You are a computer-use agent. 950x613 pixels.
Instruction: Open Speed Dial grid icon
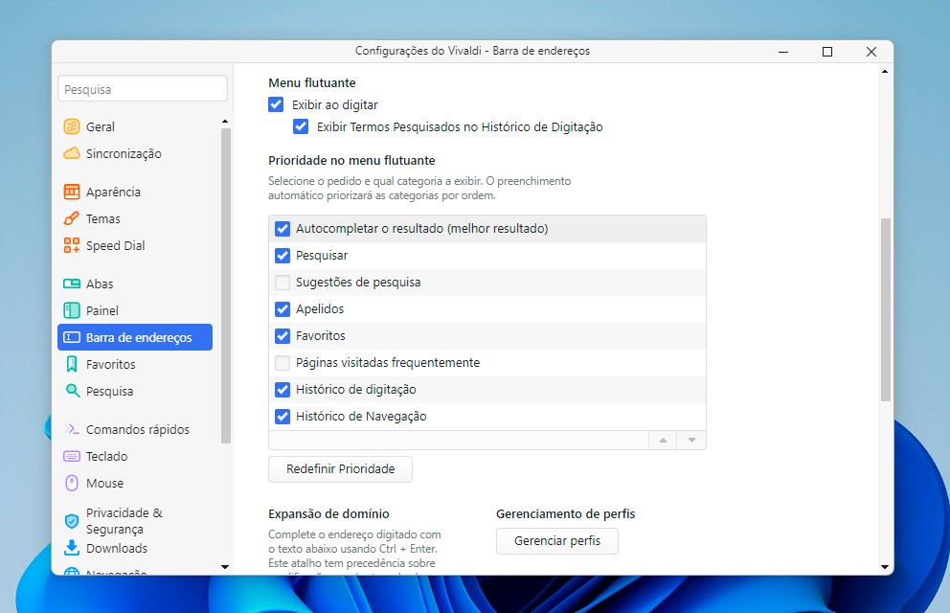tap(72, 245)
